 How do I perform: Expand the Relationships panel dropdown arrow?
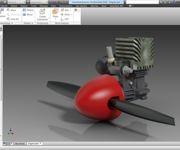click(x=12, y=23)
